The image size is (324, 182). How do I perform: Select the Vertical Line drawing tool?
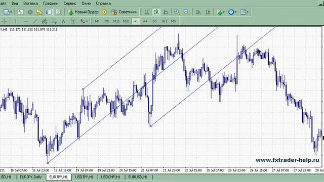click(16, 21)
